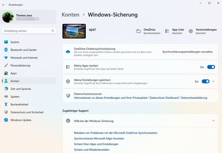Go to Netzwerk und Internet settings
The image size is (222, 153).
tap(24, 58)
